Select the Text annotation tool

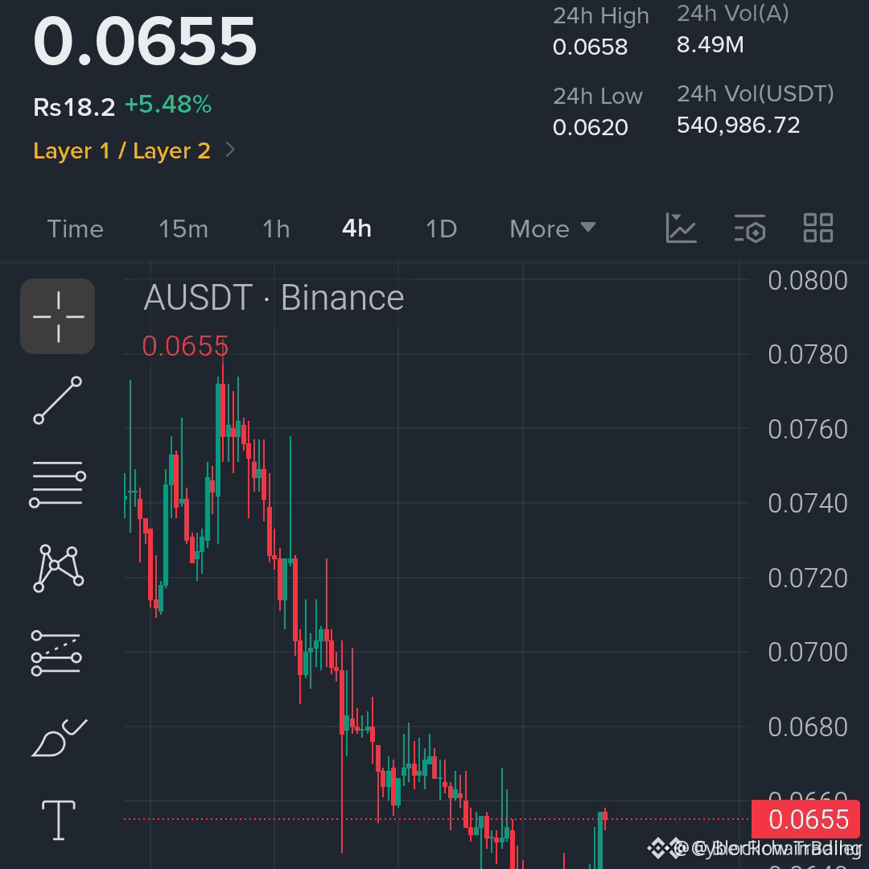[x=59, y=820]
